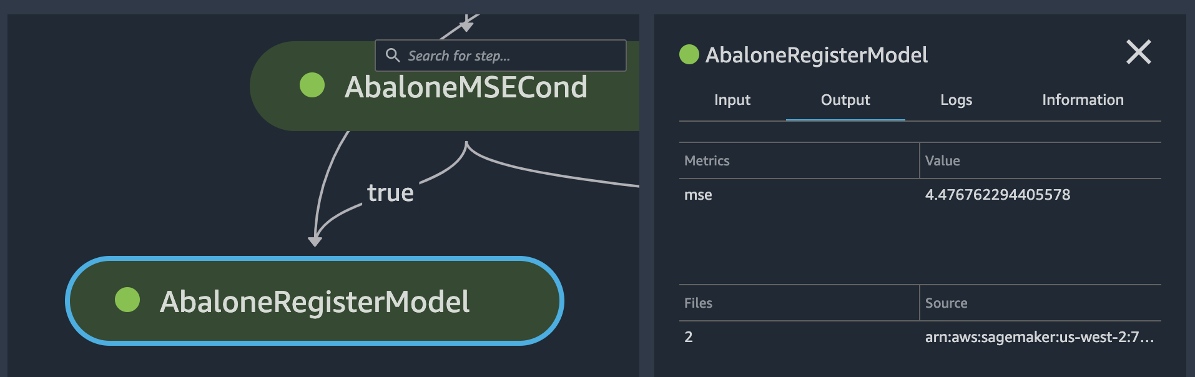Image resolution: width=1195 pixels, height=377 pixels.
Task: Switch to the Input tab
Action: (x=732, y=100)
